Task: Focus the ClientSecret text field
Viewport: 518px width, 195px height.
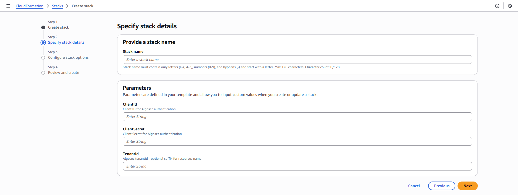Action: (297, 141)
